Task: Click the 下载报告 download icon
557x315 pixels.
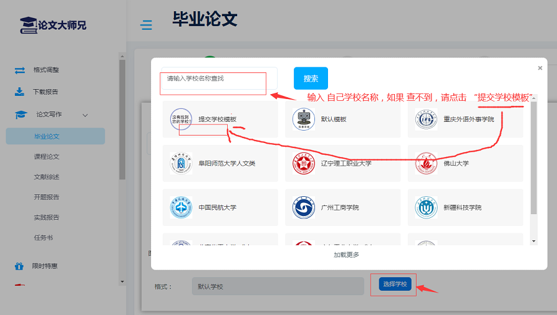Action: 20,92
